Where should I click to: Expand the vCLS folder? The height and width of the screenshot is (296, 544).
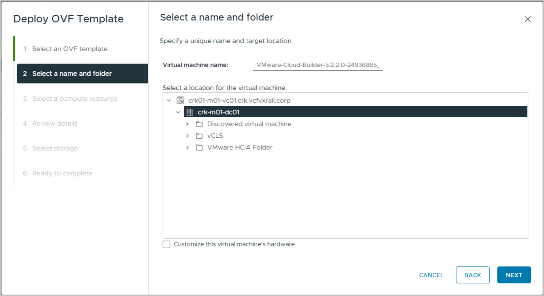point(187,136)
